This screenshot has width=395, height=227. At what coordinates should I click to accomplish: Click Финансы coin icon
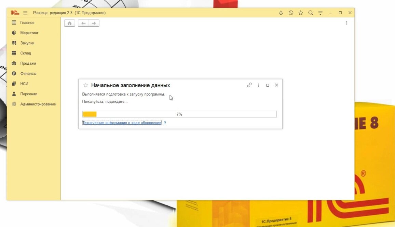point(14,74)
